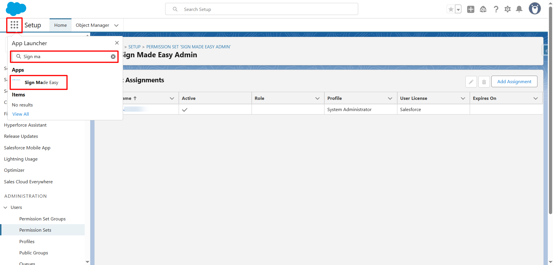Open the Name column menu chevron
Viewport: 553px width, 265px height.
pyautogui.click(x=172, y=98)
